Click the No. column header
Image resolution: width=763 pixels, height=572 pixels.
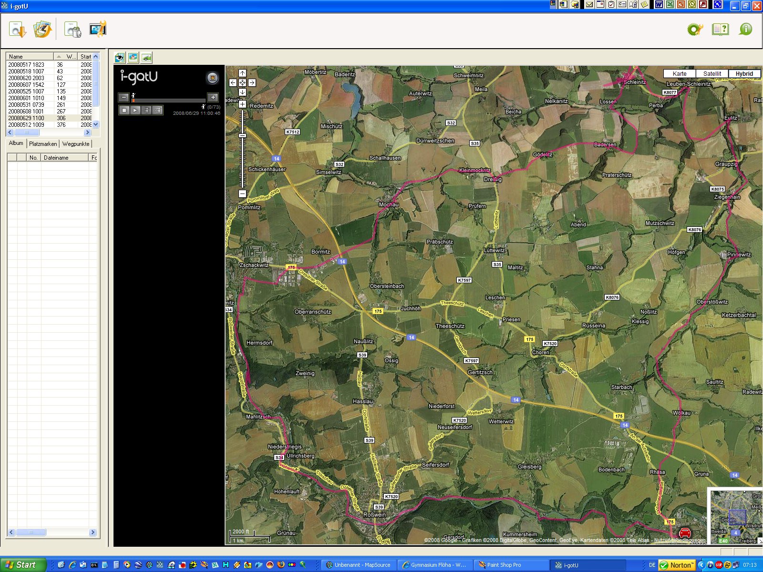33,158
